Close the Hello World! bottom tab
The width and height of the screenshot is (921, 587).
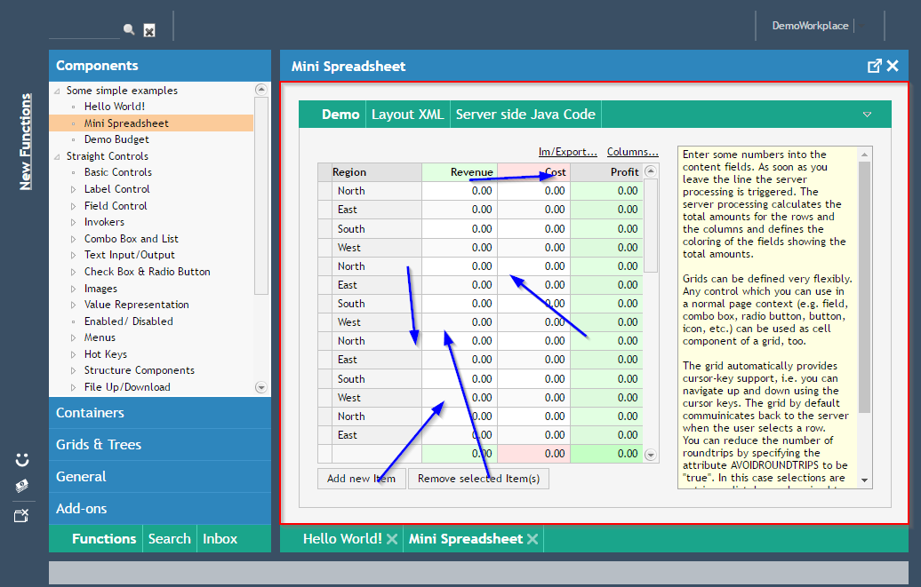(392, 539)
